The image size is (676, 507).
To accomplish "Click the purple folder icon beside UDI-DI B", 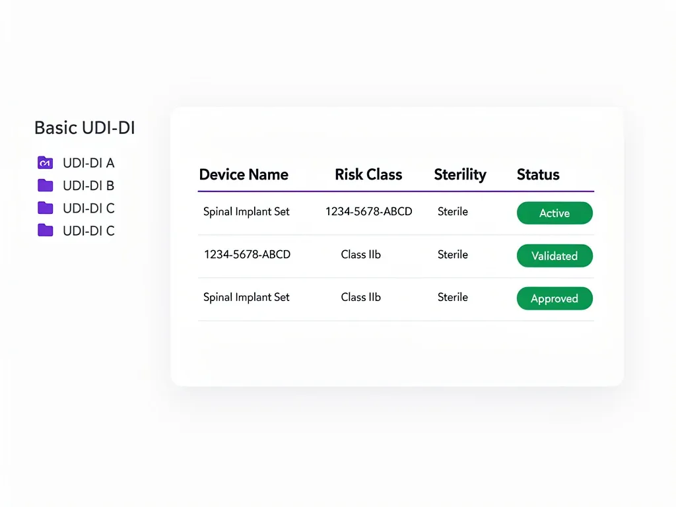I will pyautogui.click(x=45, y=186).
